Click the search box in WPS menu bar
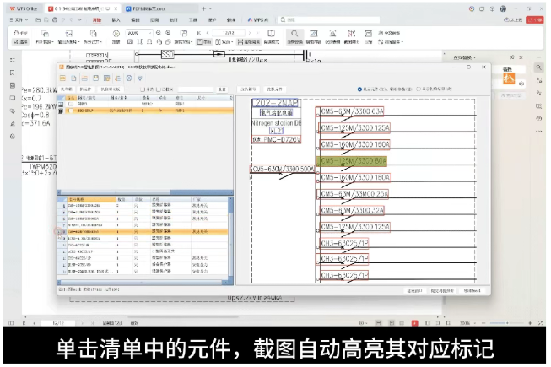The image size is (551, 367). point(329,20)
